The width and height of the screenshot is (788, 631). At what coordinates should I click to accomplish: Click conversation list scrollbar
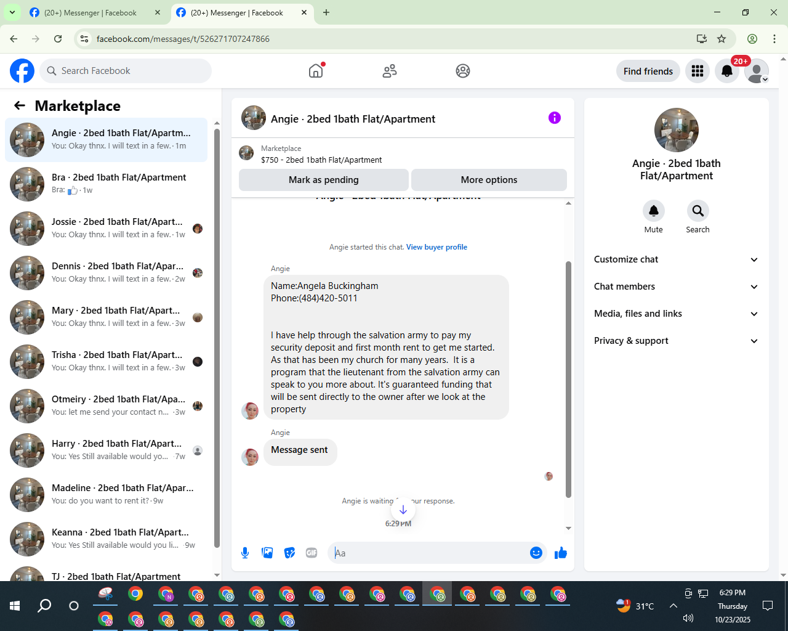click(x=217, y=338)
